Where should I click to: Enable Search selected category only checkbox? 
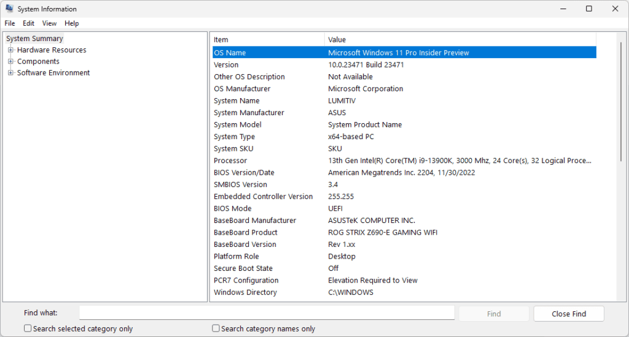pyautogui.click(x=28, y=328)
